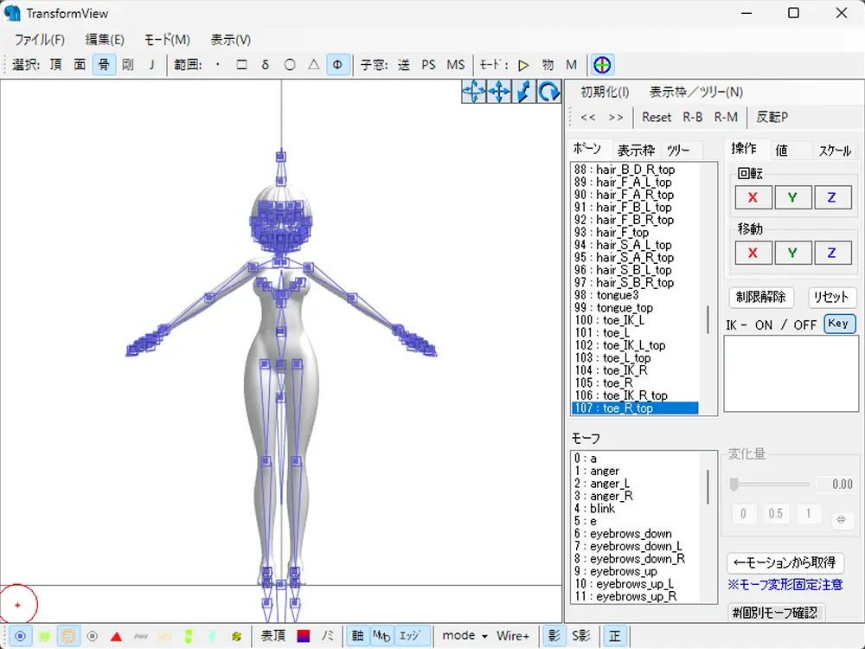Open the mode dropdown in bottom bar
865x649 pixels.
click(465, 636)
